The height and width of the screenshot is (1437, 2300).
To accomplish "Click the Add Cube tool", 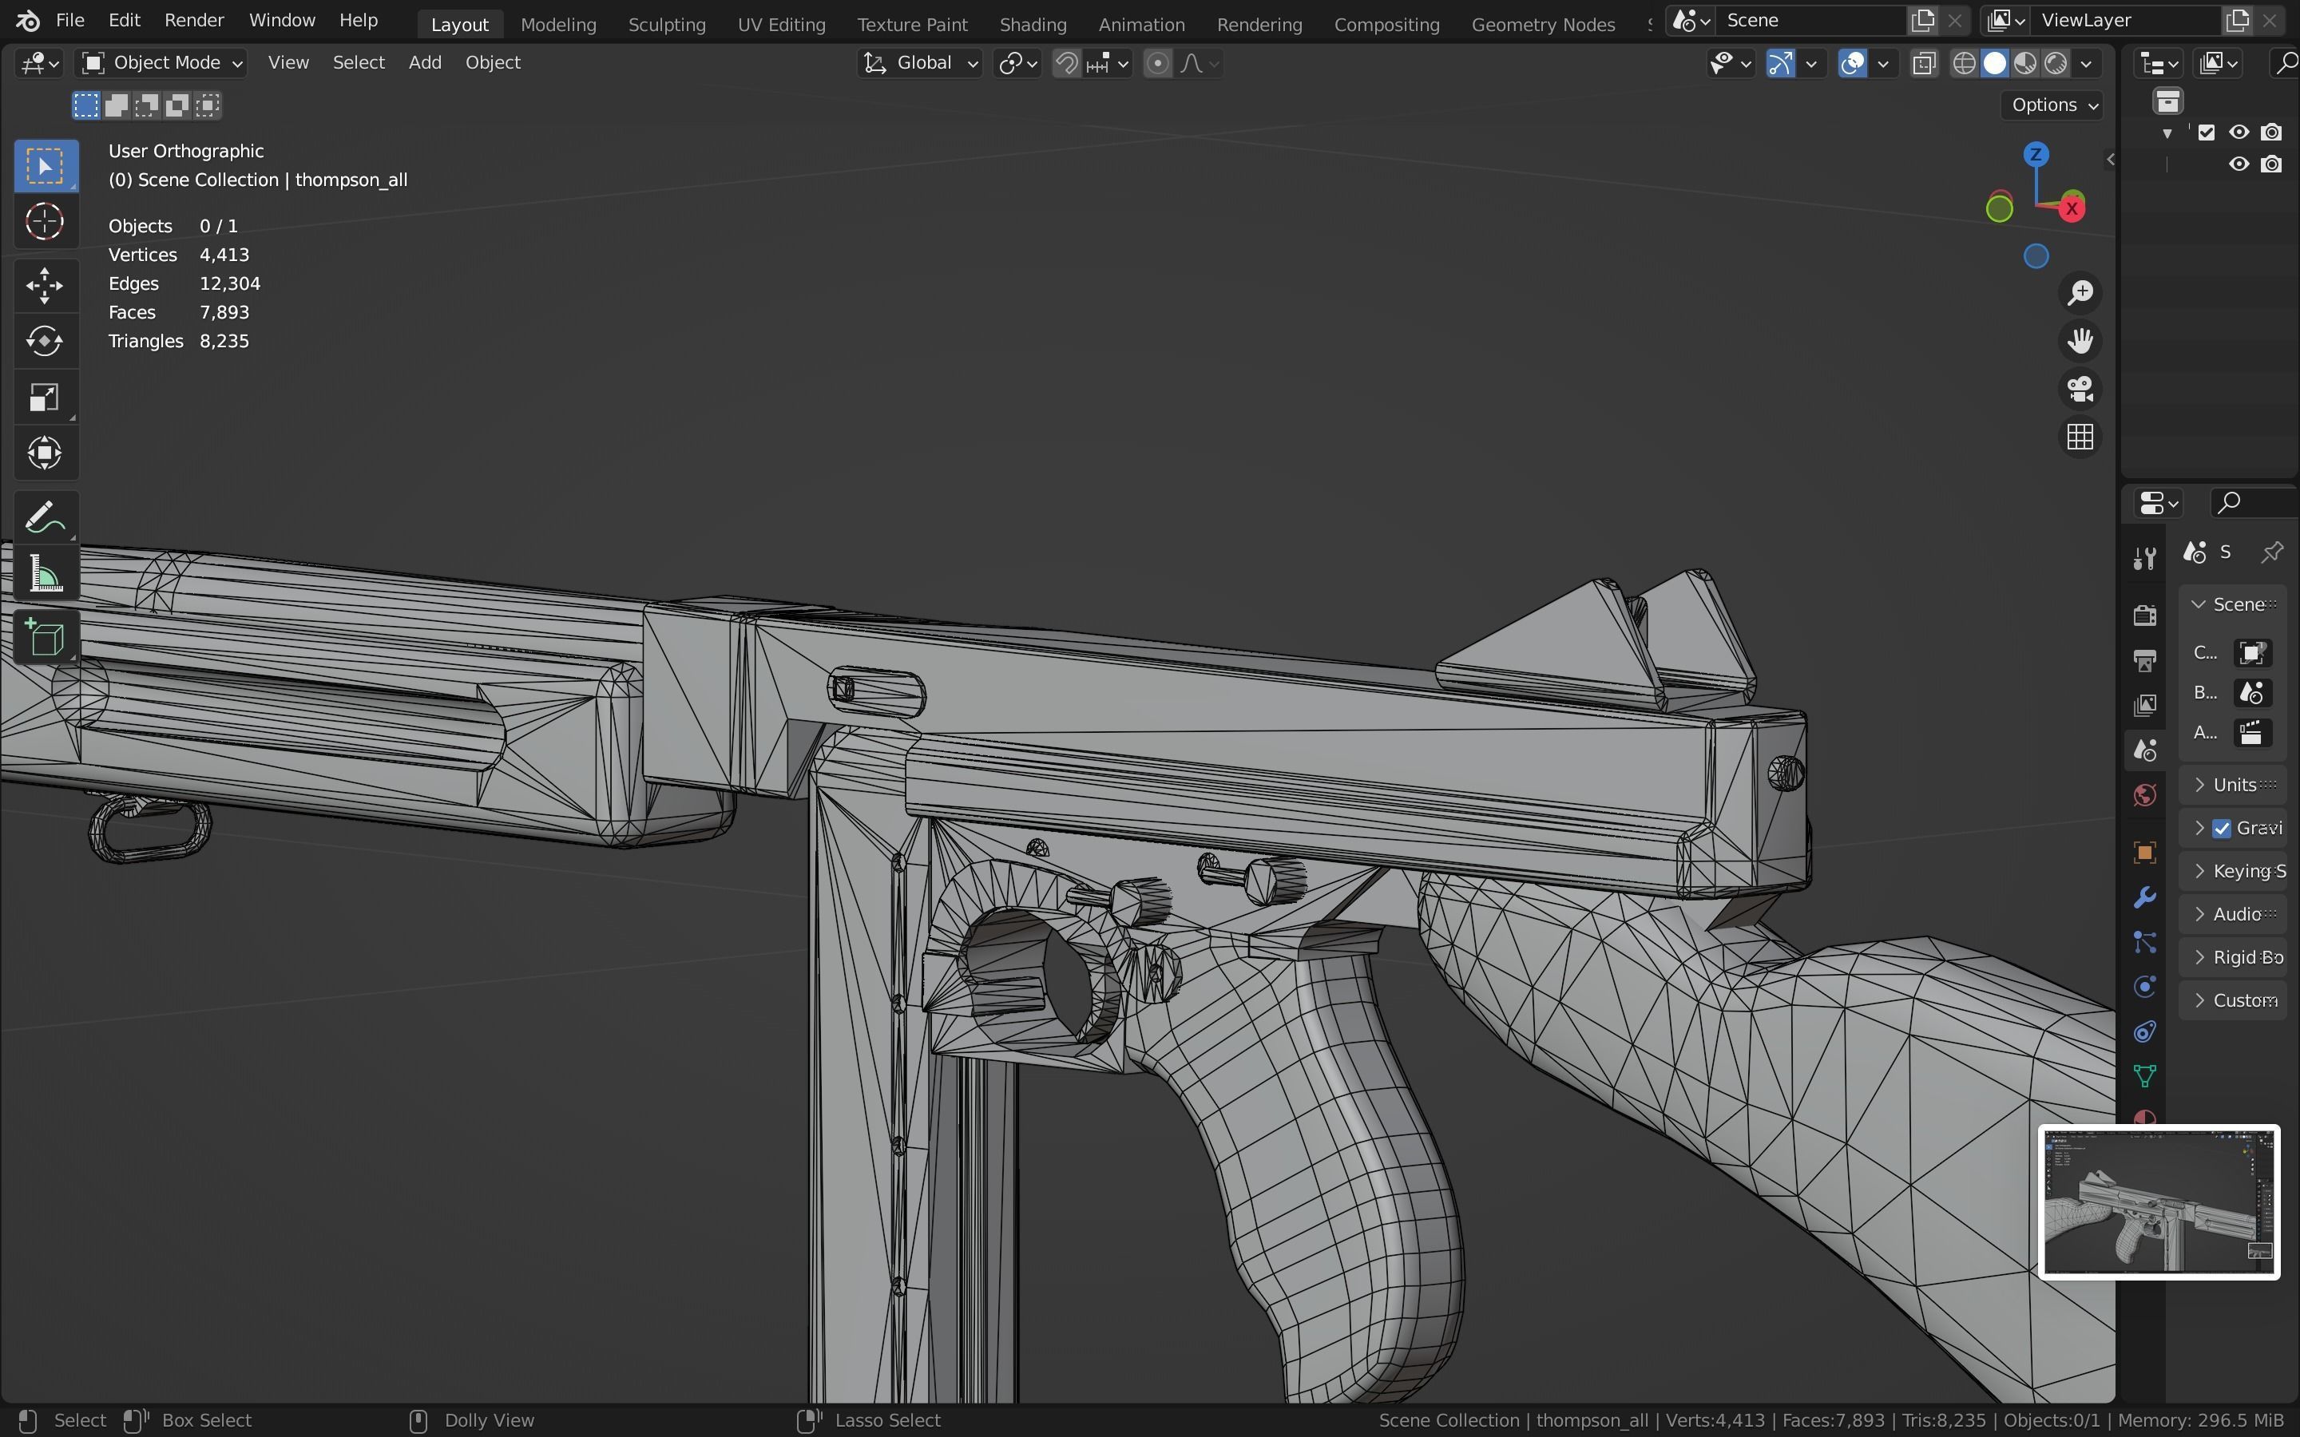I will pos(45,638).
